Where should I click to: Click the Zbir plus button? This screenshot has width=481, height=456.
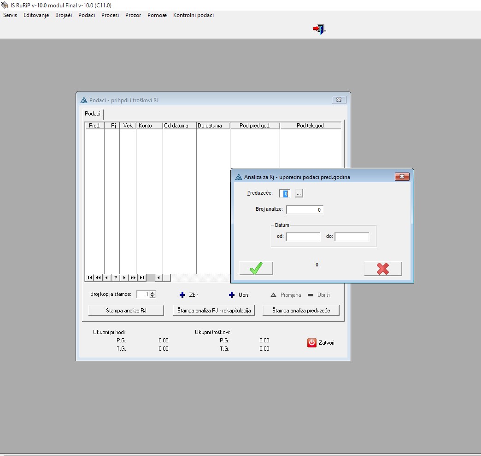pos(182,295)
